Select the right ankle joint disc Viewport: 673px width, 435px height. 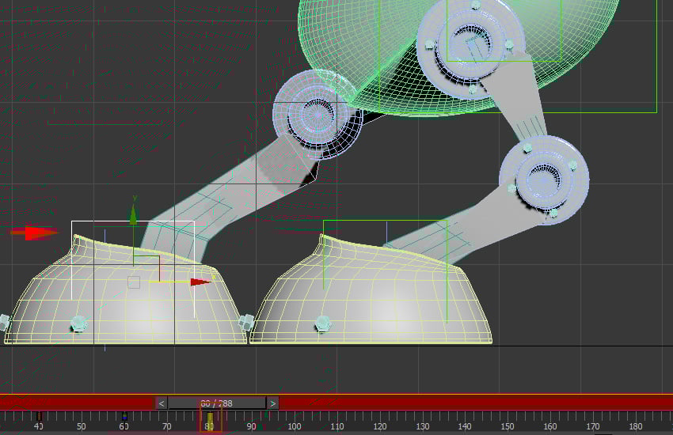[x=544, y=180]
